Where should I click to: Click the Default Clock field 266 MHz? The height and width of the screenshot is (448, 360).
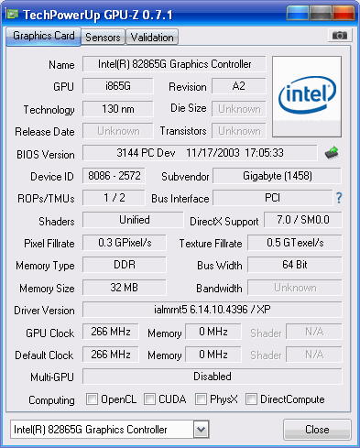click(111, 355)
